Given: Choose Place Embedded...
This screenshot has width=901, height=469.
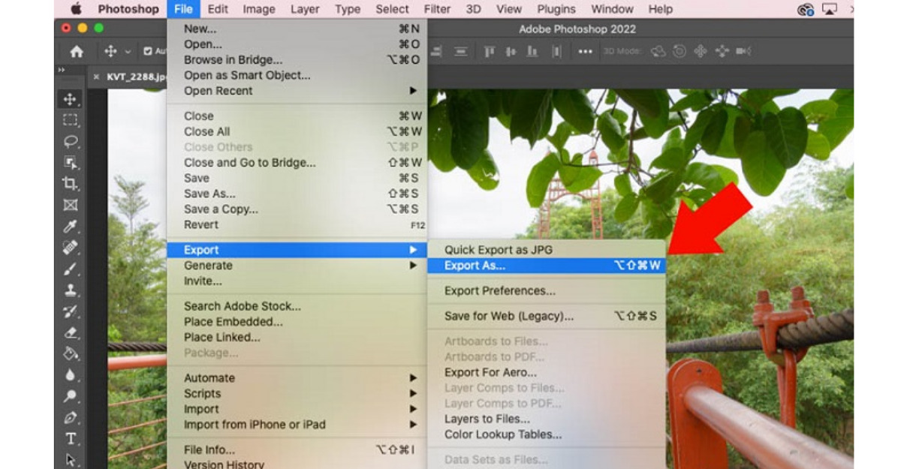Looking at the screenshot, I should tap(297, 322).
